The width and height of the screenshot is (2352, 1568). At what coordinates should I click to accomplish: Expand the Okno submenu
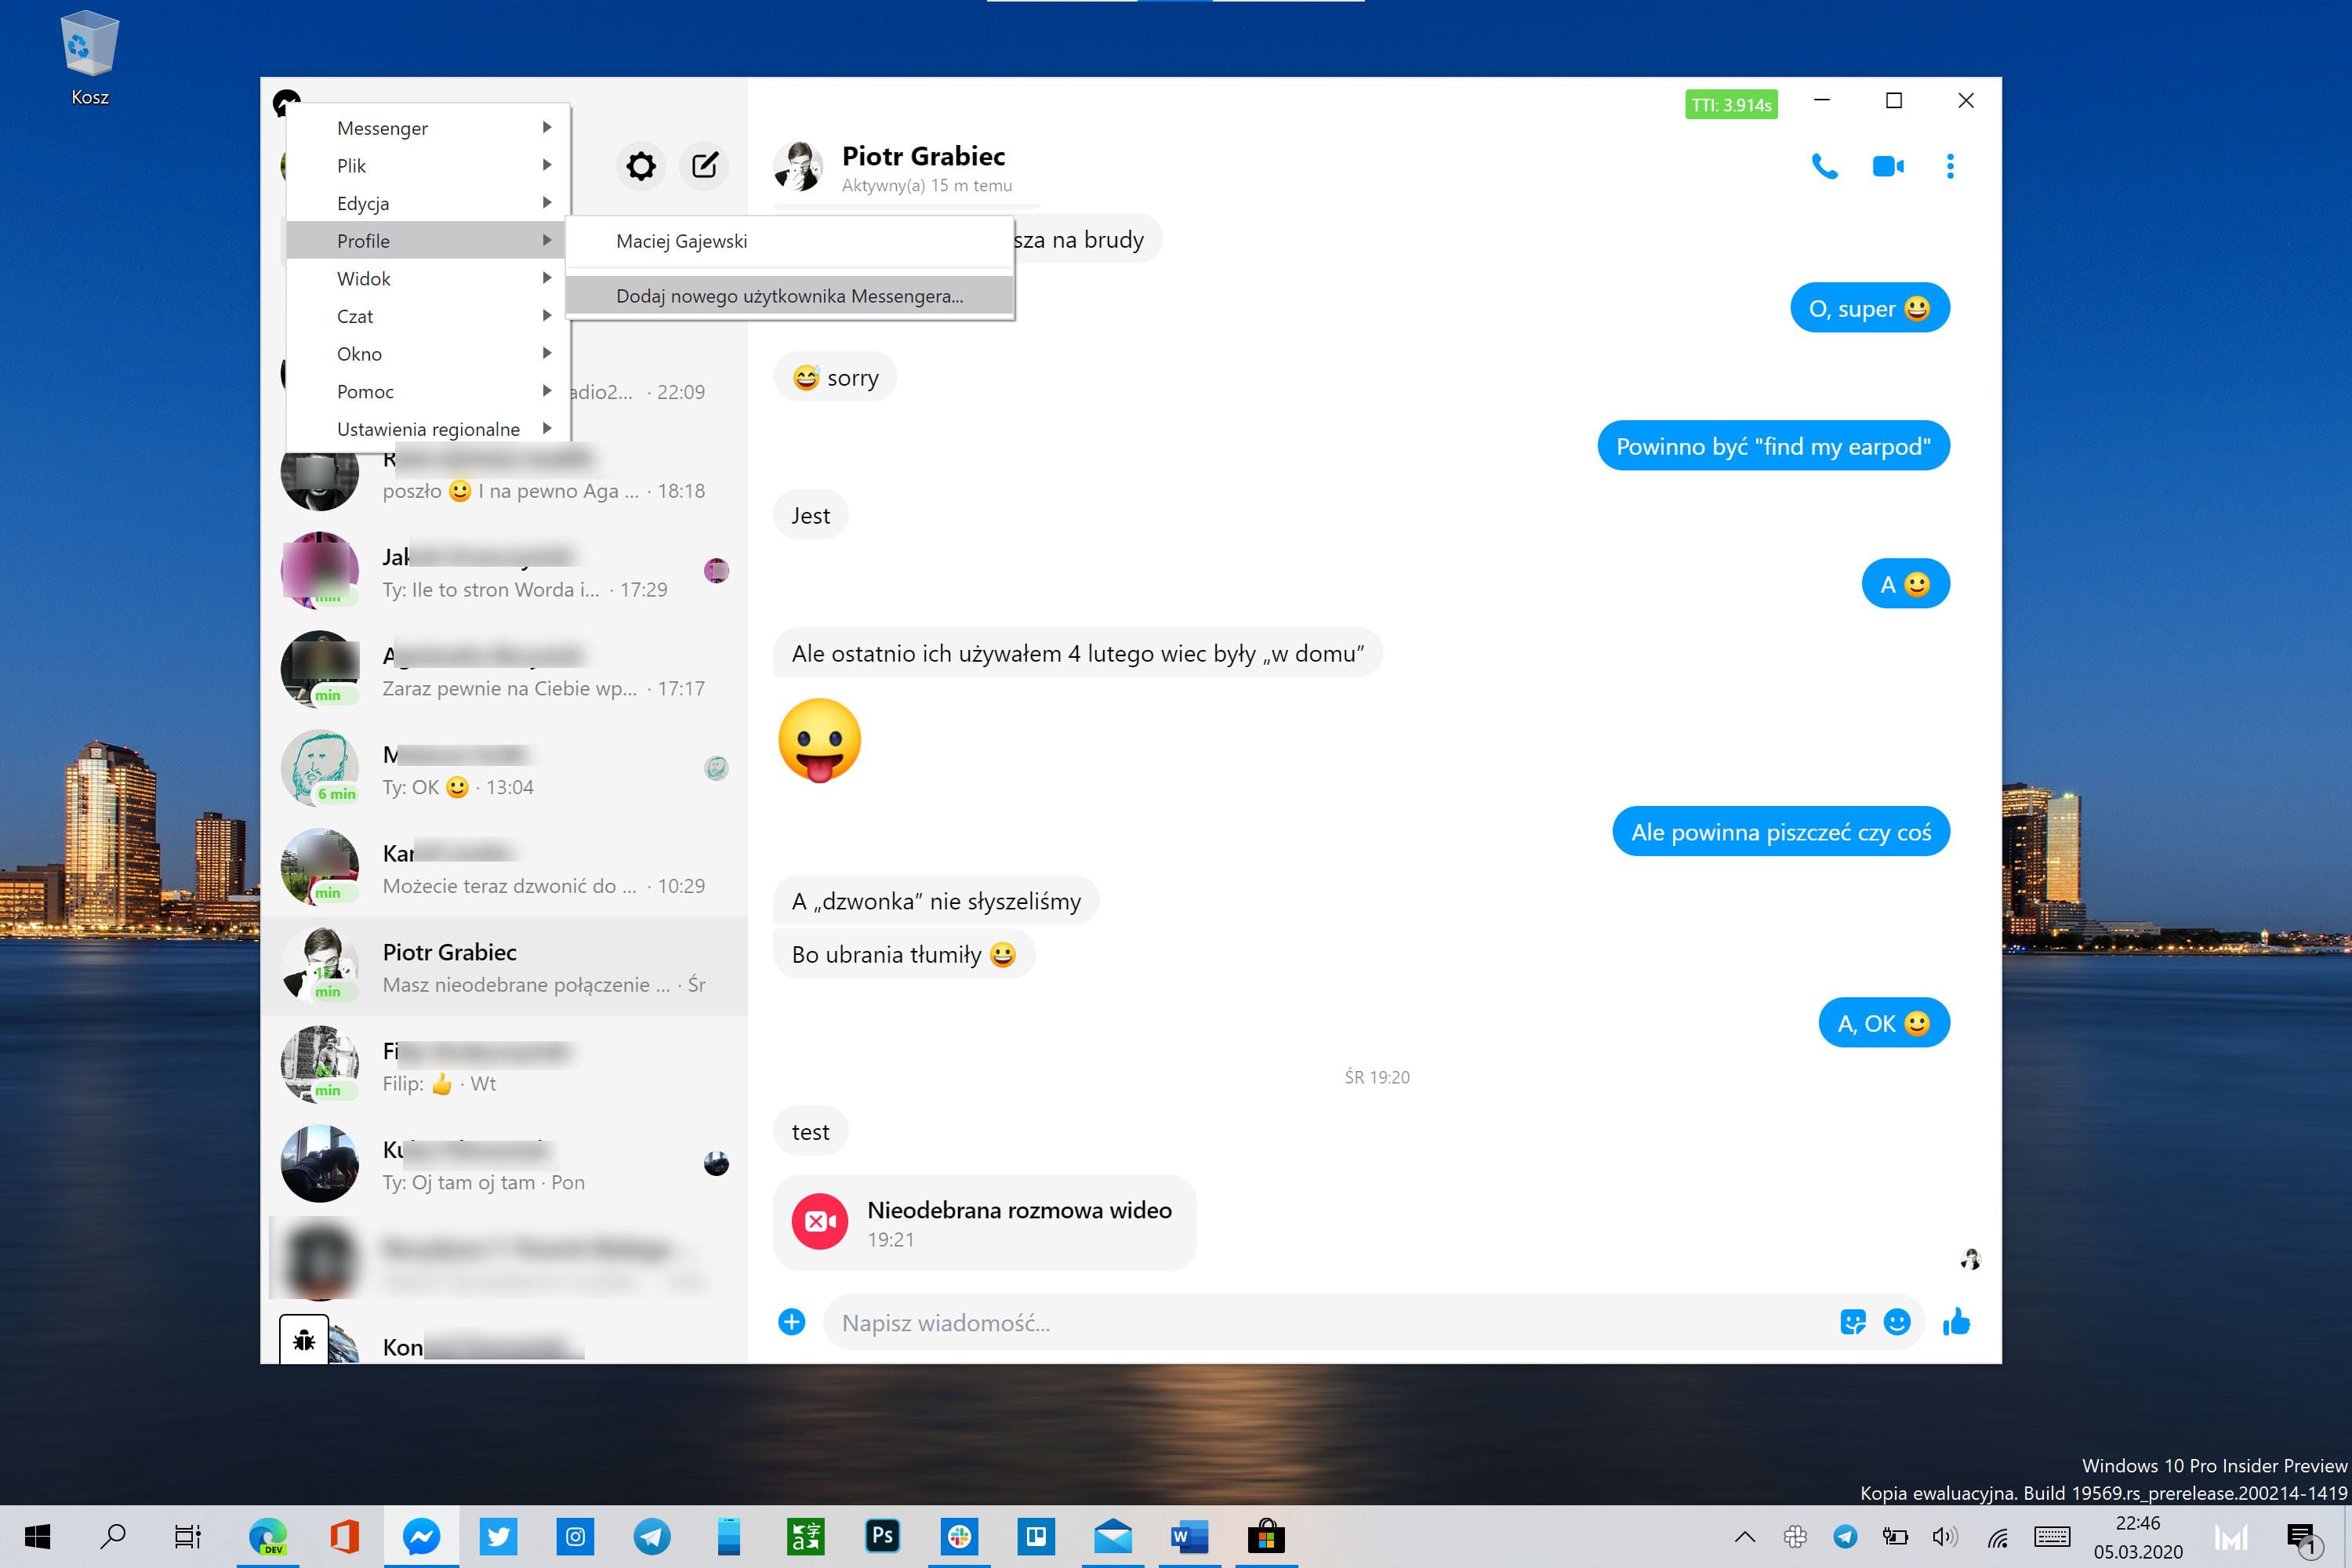coord(428,353)
